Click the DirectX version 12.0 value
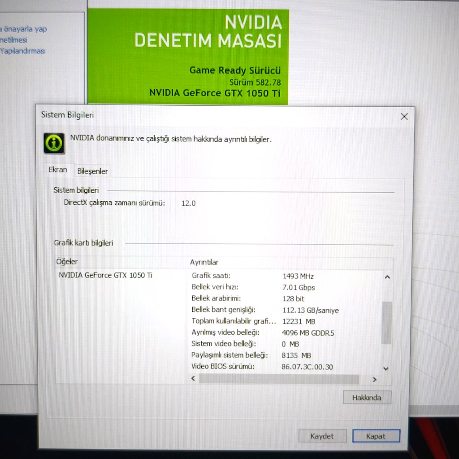The width and height of the screenshot is (459, 459). coord(189,203)
